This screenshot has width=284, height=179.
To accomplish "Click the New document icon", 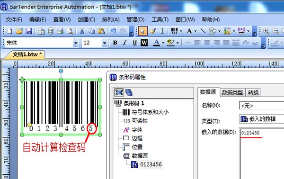I will pos(9,31).
